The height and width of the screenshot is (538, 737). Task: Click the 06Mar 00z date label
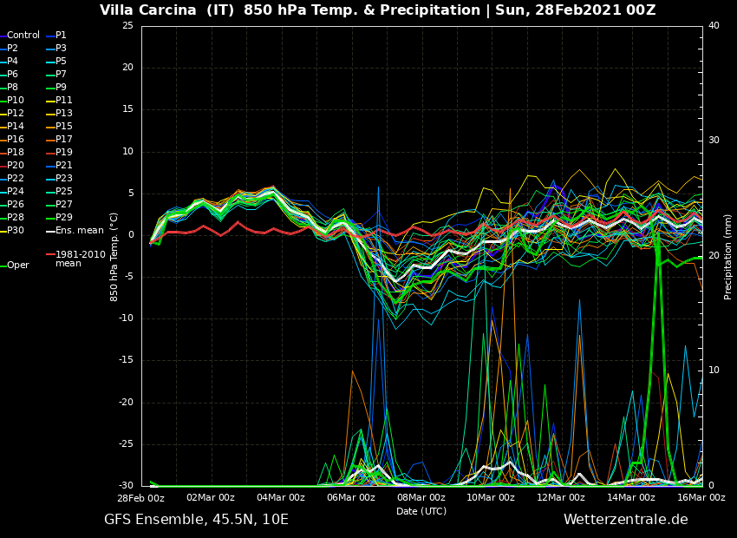pyautogui.click(x=351, y=498)
